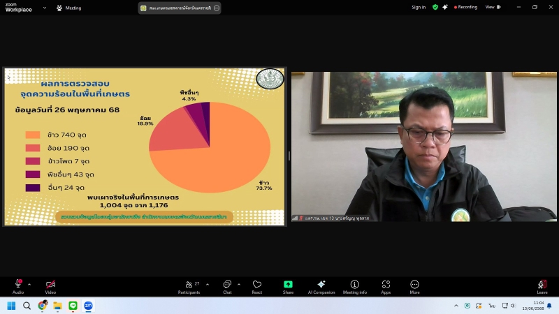Screen dimensions: 559x314
Task: Unmute the microphone with Audio button
Action: [x=18, y=285]
